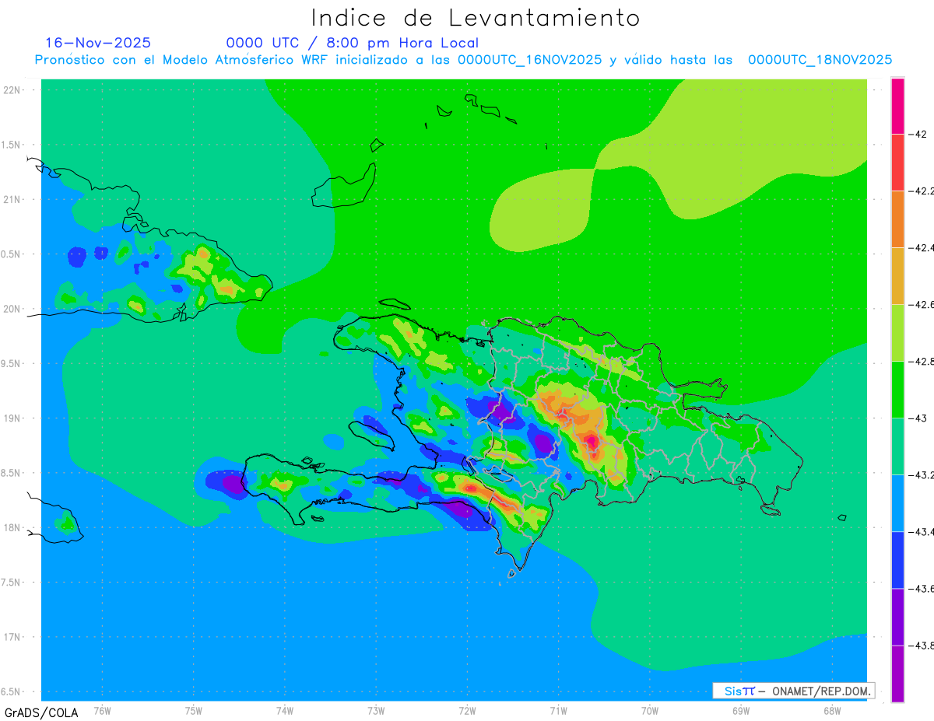Click the '9.5N' latitude axis label
Viewport: 934px width, 721px height.
click(x=12, y=363)
